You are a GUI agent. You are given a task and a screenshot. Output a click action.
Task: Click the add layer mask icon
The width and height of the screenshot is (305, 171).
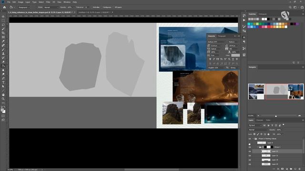click(x=283, y=169)
